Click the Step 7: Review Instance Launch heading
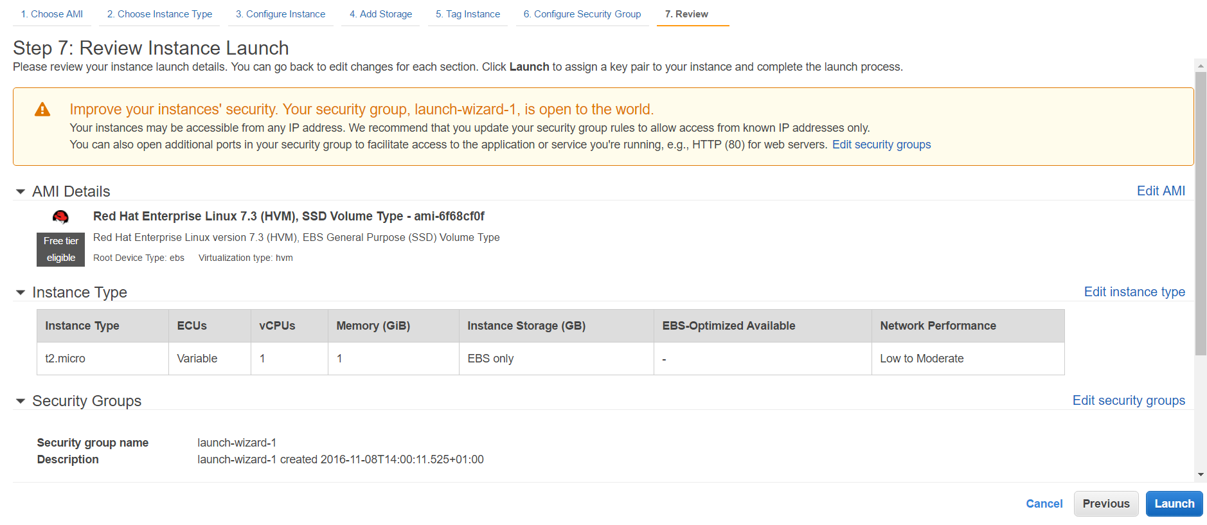 coord(151,48)
